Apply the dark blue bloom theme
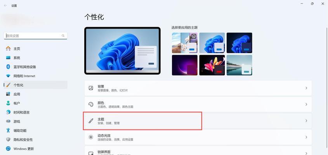This screenshot has width=328, height=155. 239,43
